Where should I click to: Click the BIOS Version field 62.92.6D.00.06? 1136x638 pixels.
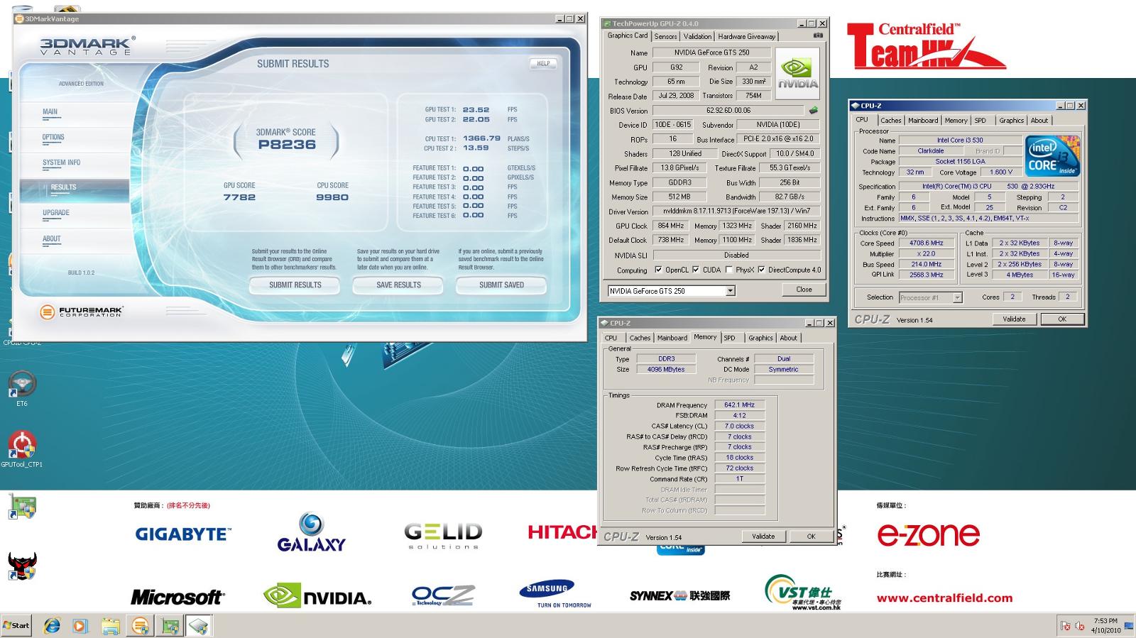coord(728,111)
